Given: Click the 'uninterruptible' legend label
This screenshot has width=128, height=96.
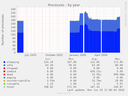Looking at the screenshot, I should point(18,81).
